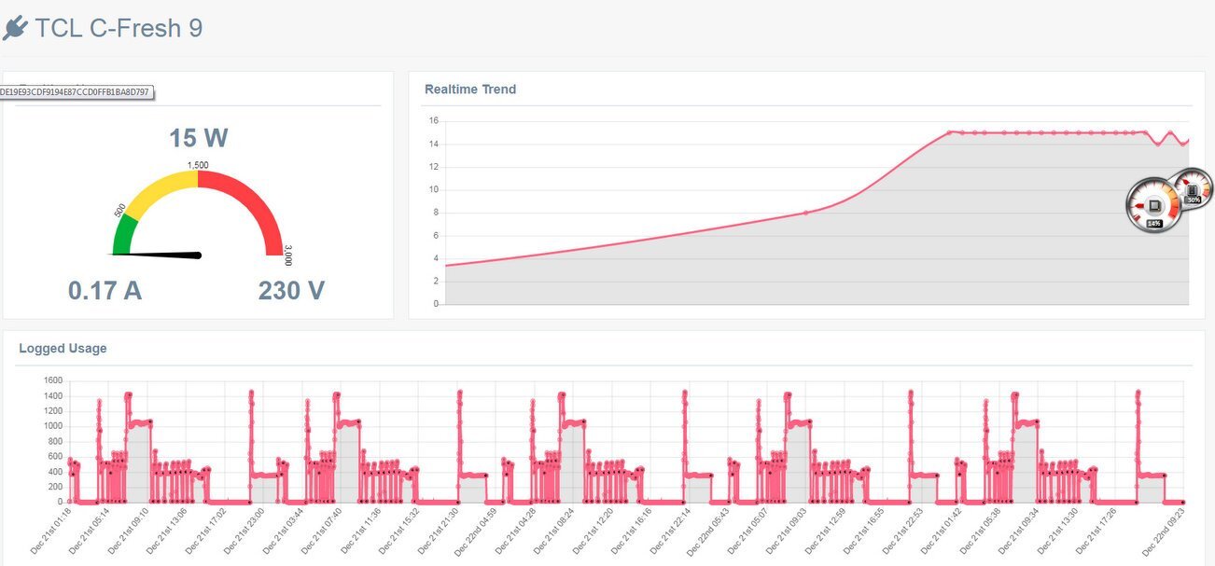
Task: Click the Dec 21st 09:03 axis label
Action: tap(785, 531)
